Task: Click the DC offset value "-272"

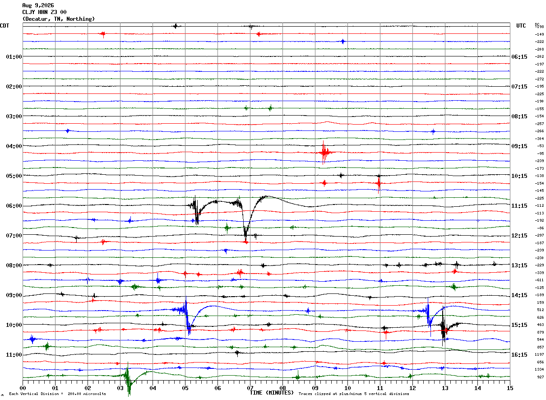Action: tap(539, 79)
